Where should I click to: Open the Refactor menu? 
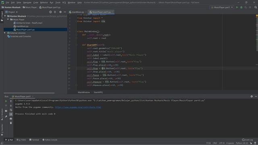[x=44, y=2]
